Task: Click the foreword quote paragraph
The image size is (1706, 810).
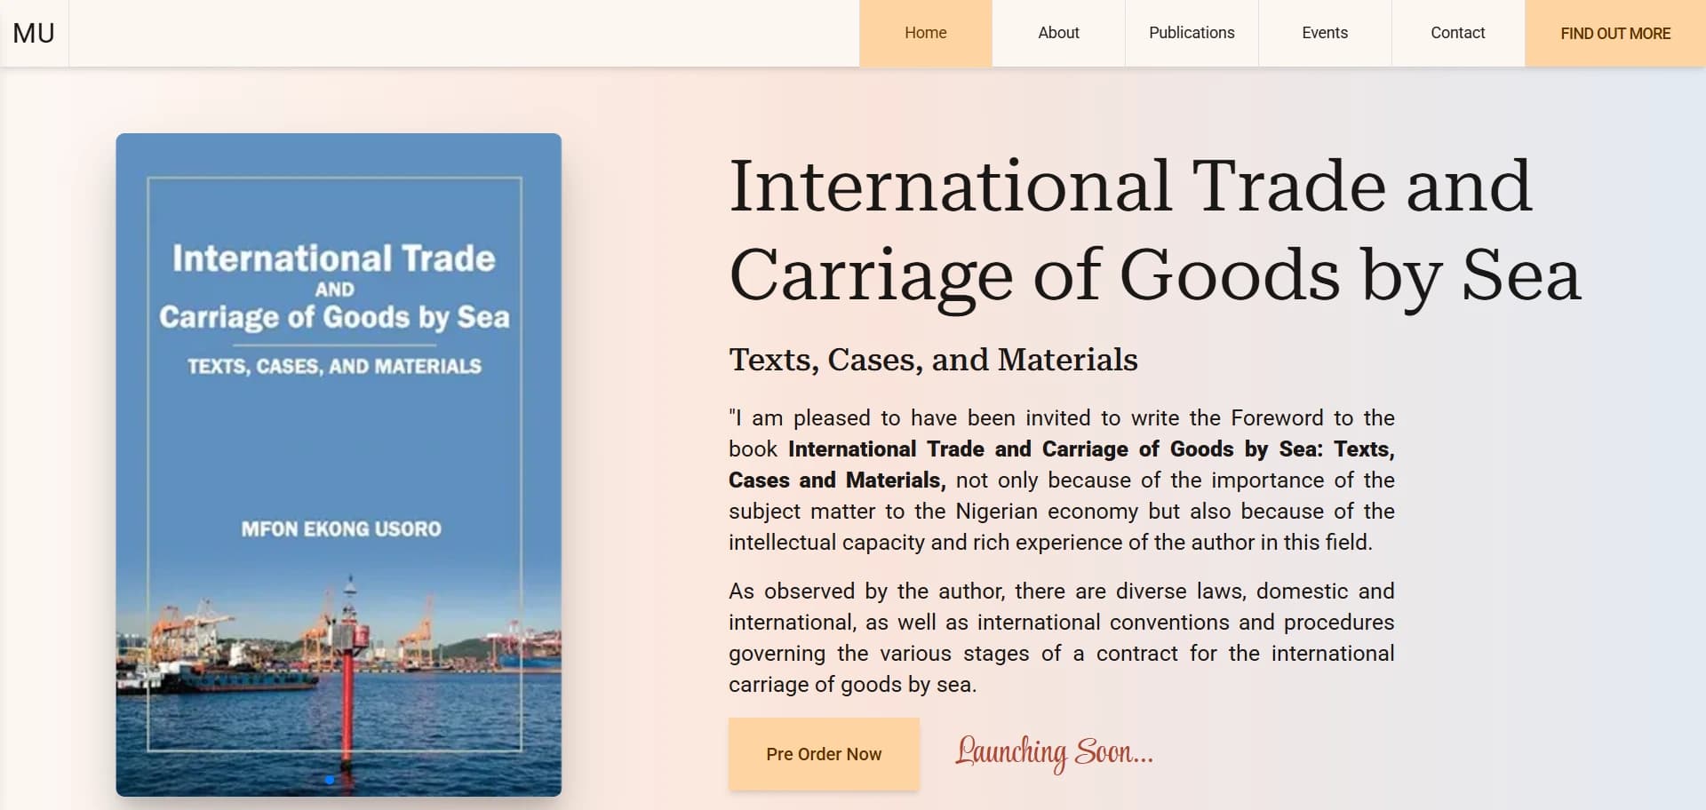Action: pyautogui.click(x=1062, y=480)
